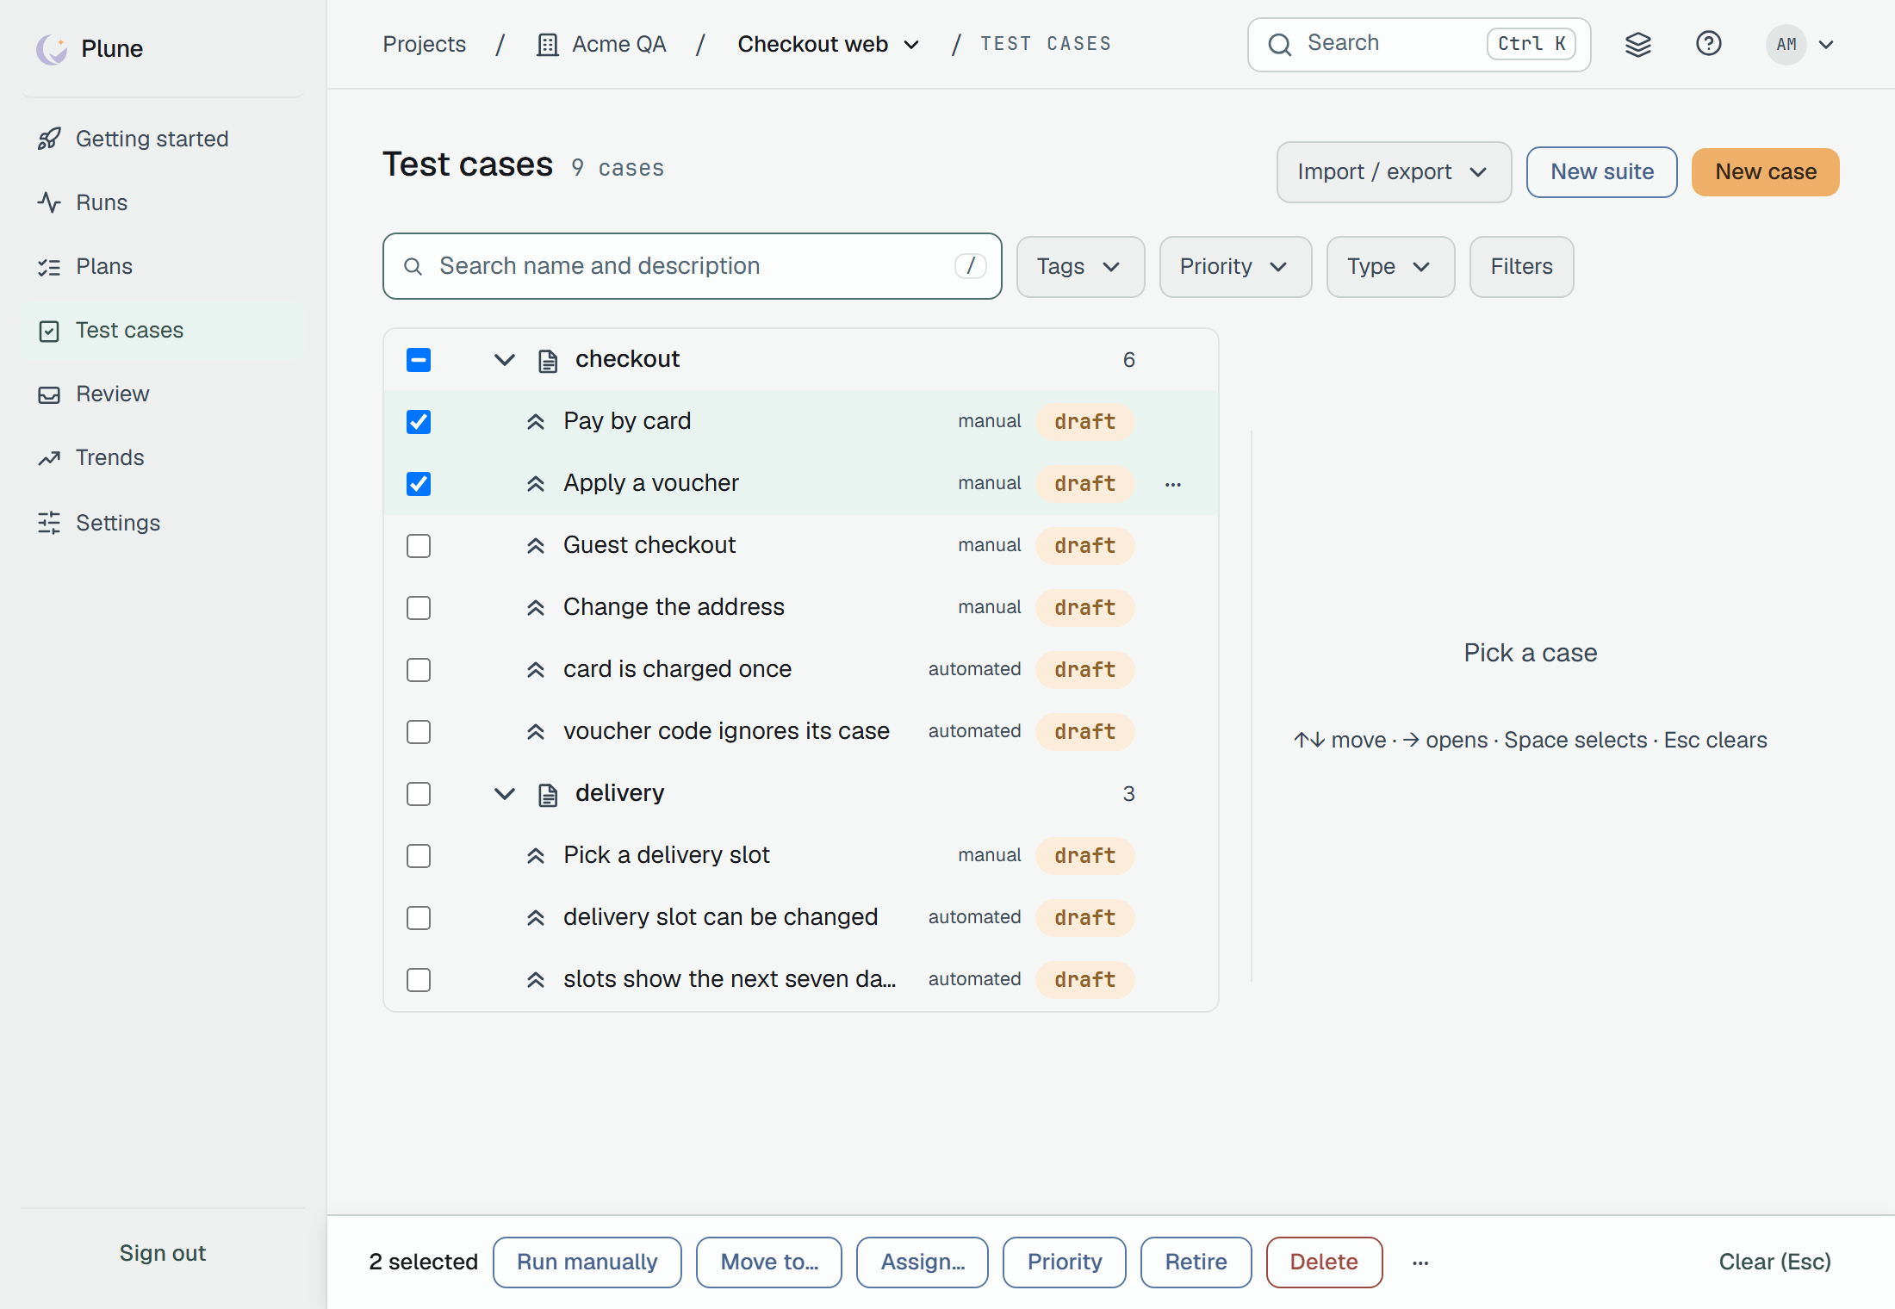Open the Type filter dropdown
Screen dimensions: 1895x1309
1390,267
